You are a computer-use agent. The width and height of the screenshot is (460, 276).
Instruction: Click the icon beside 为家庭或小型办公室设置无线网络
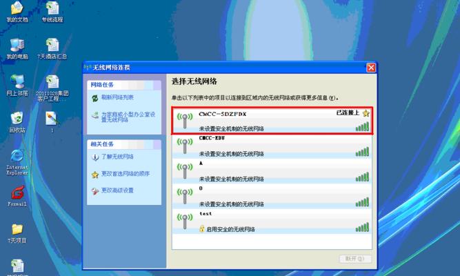94,115
